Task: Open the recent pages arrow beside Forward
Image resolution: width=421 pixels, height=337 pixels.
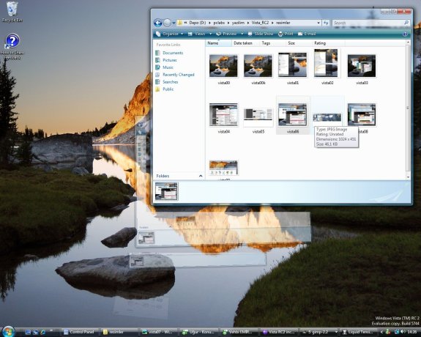Action: [174, 23]
